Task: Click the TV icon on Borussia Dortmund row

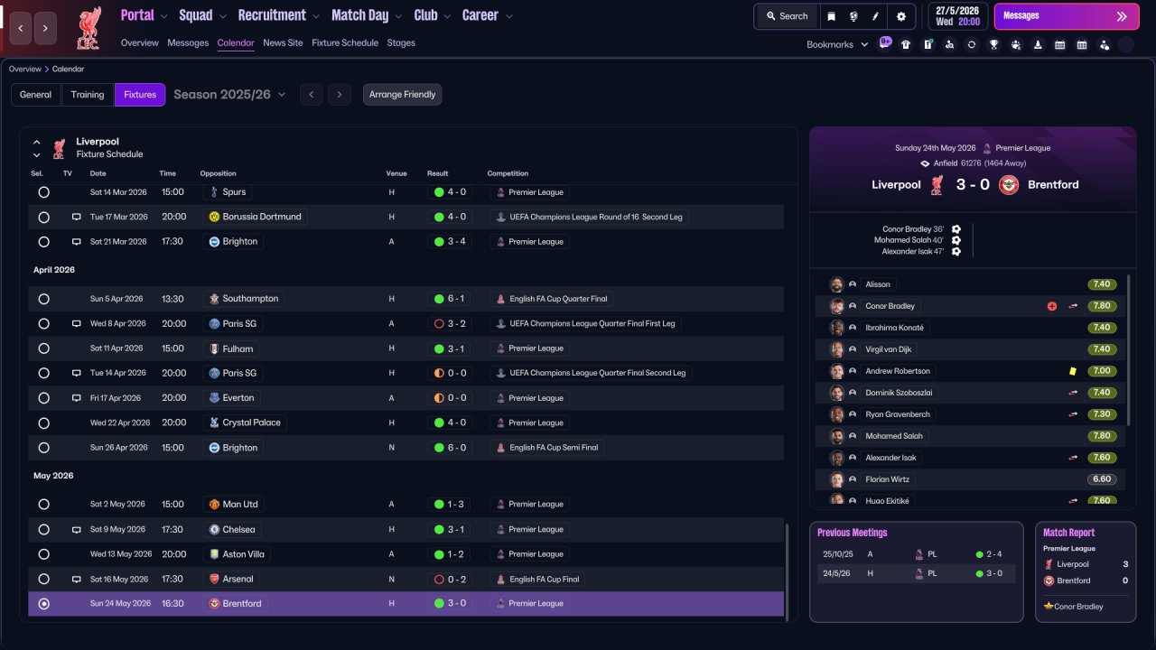Action: (x=77, y=217)
